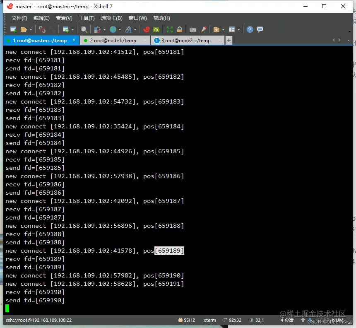The width and height of the screenshot is (356, 328).
Task: Close the root@node1:/temp tab
Action: (145, 40)
